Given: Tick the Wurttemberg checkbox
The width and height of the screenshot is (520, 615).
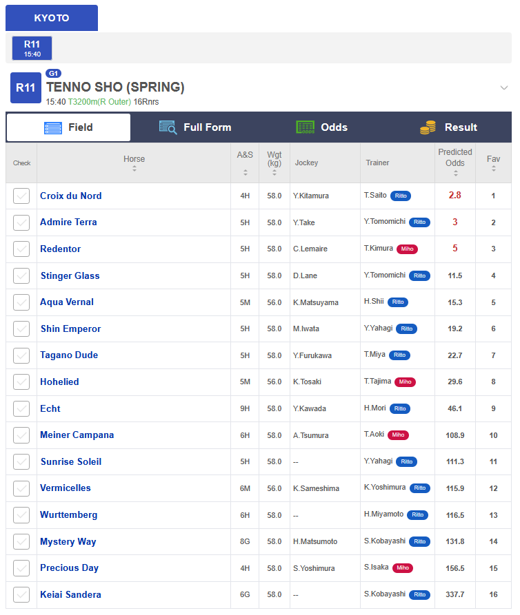Looking at the screenshot, I should (21, 515).
